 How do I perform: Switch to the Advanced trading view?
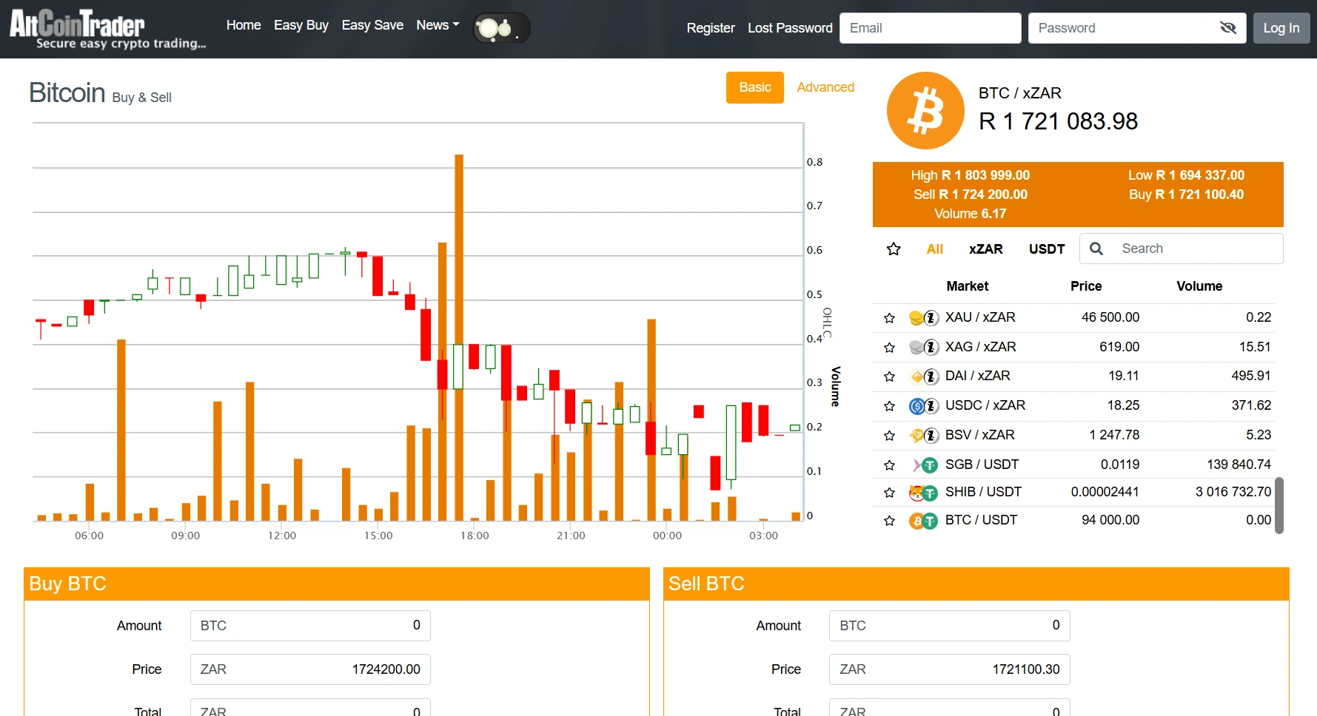[x=825, y=87]
